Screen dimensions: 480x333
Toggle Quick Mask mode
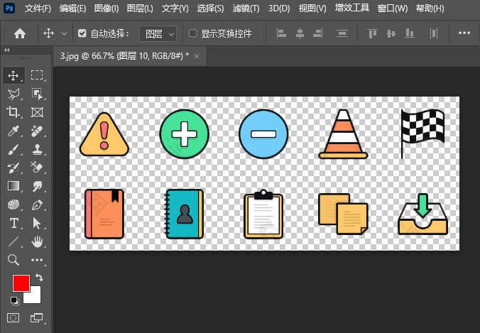tap(13, 317)
